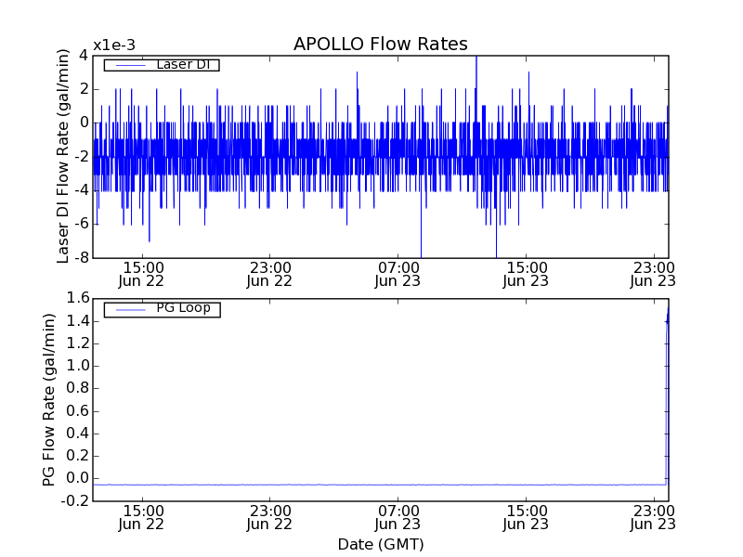The image size is (743, 557).
Task: Click the light-blue line sample in PG Loop legend
Action: [x=131, y=310]
